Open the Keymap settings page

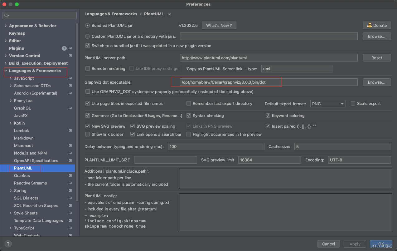(17, 33)
